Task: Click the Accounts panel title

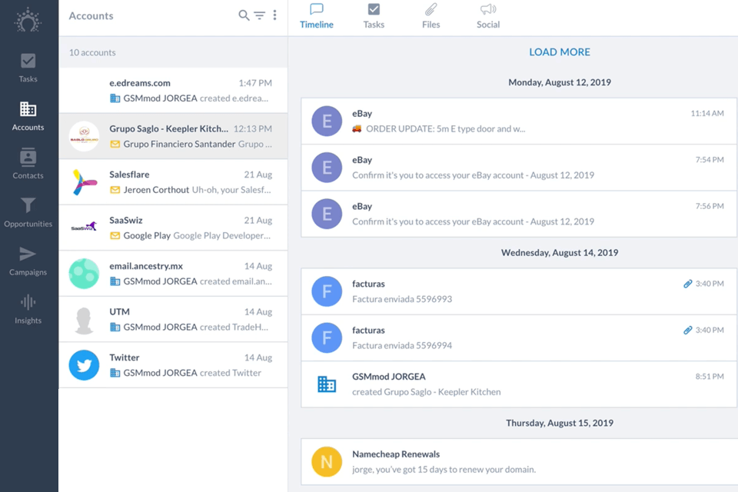Action: point(91,16)
